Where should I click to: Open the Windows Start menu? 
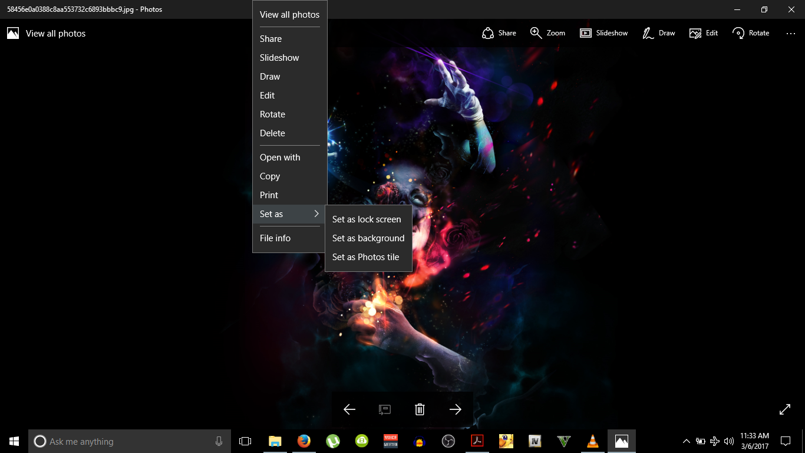tap(14, 441)
